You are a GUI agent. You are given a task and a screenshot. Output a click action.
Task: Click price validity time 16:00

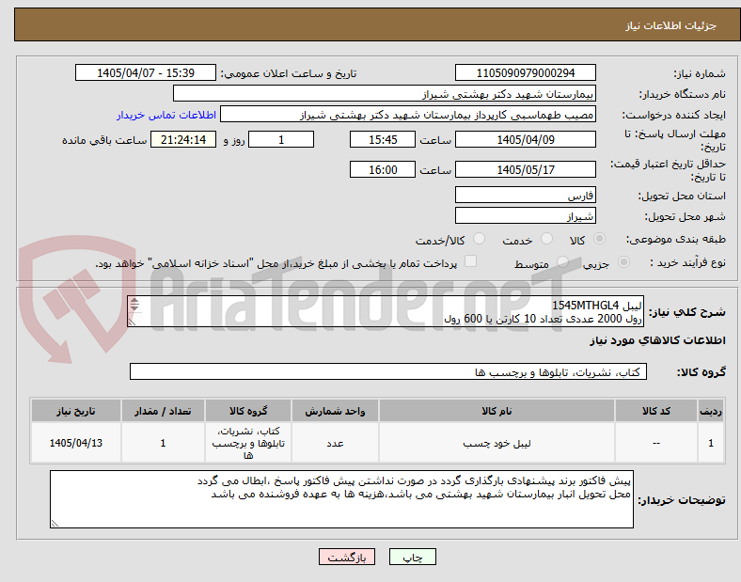coord(383,169)
